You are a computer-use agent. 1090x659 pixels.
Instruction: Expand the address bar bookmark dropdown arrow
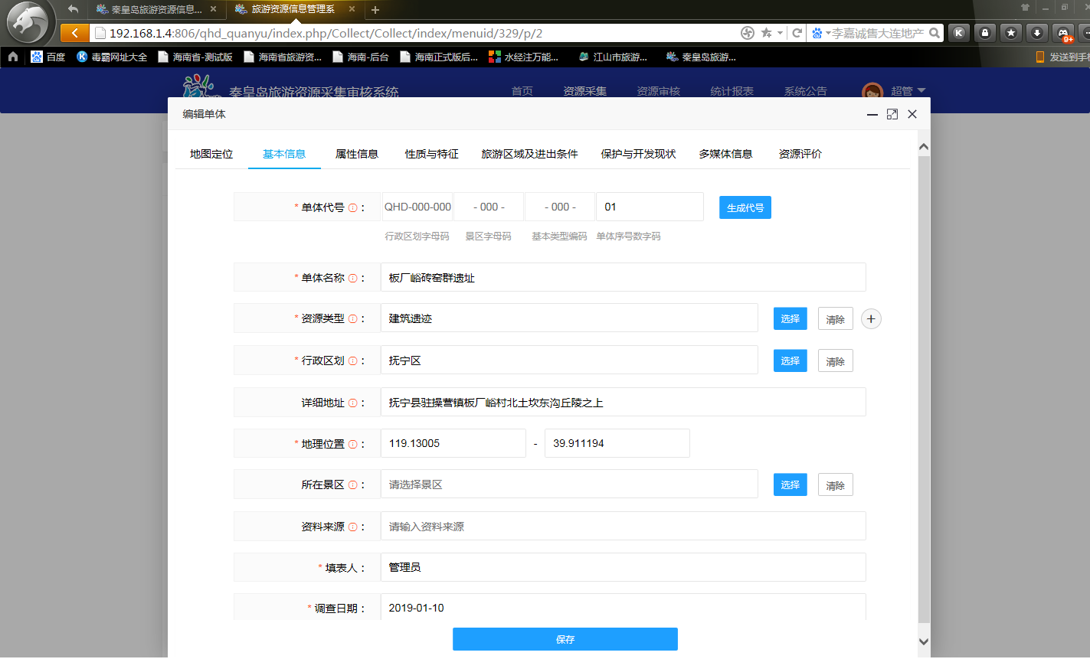[x=780, y=33]
